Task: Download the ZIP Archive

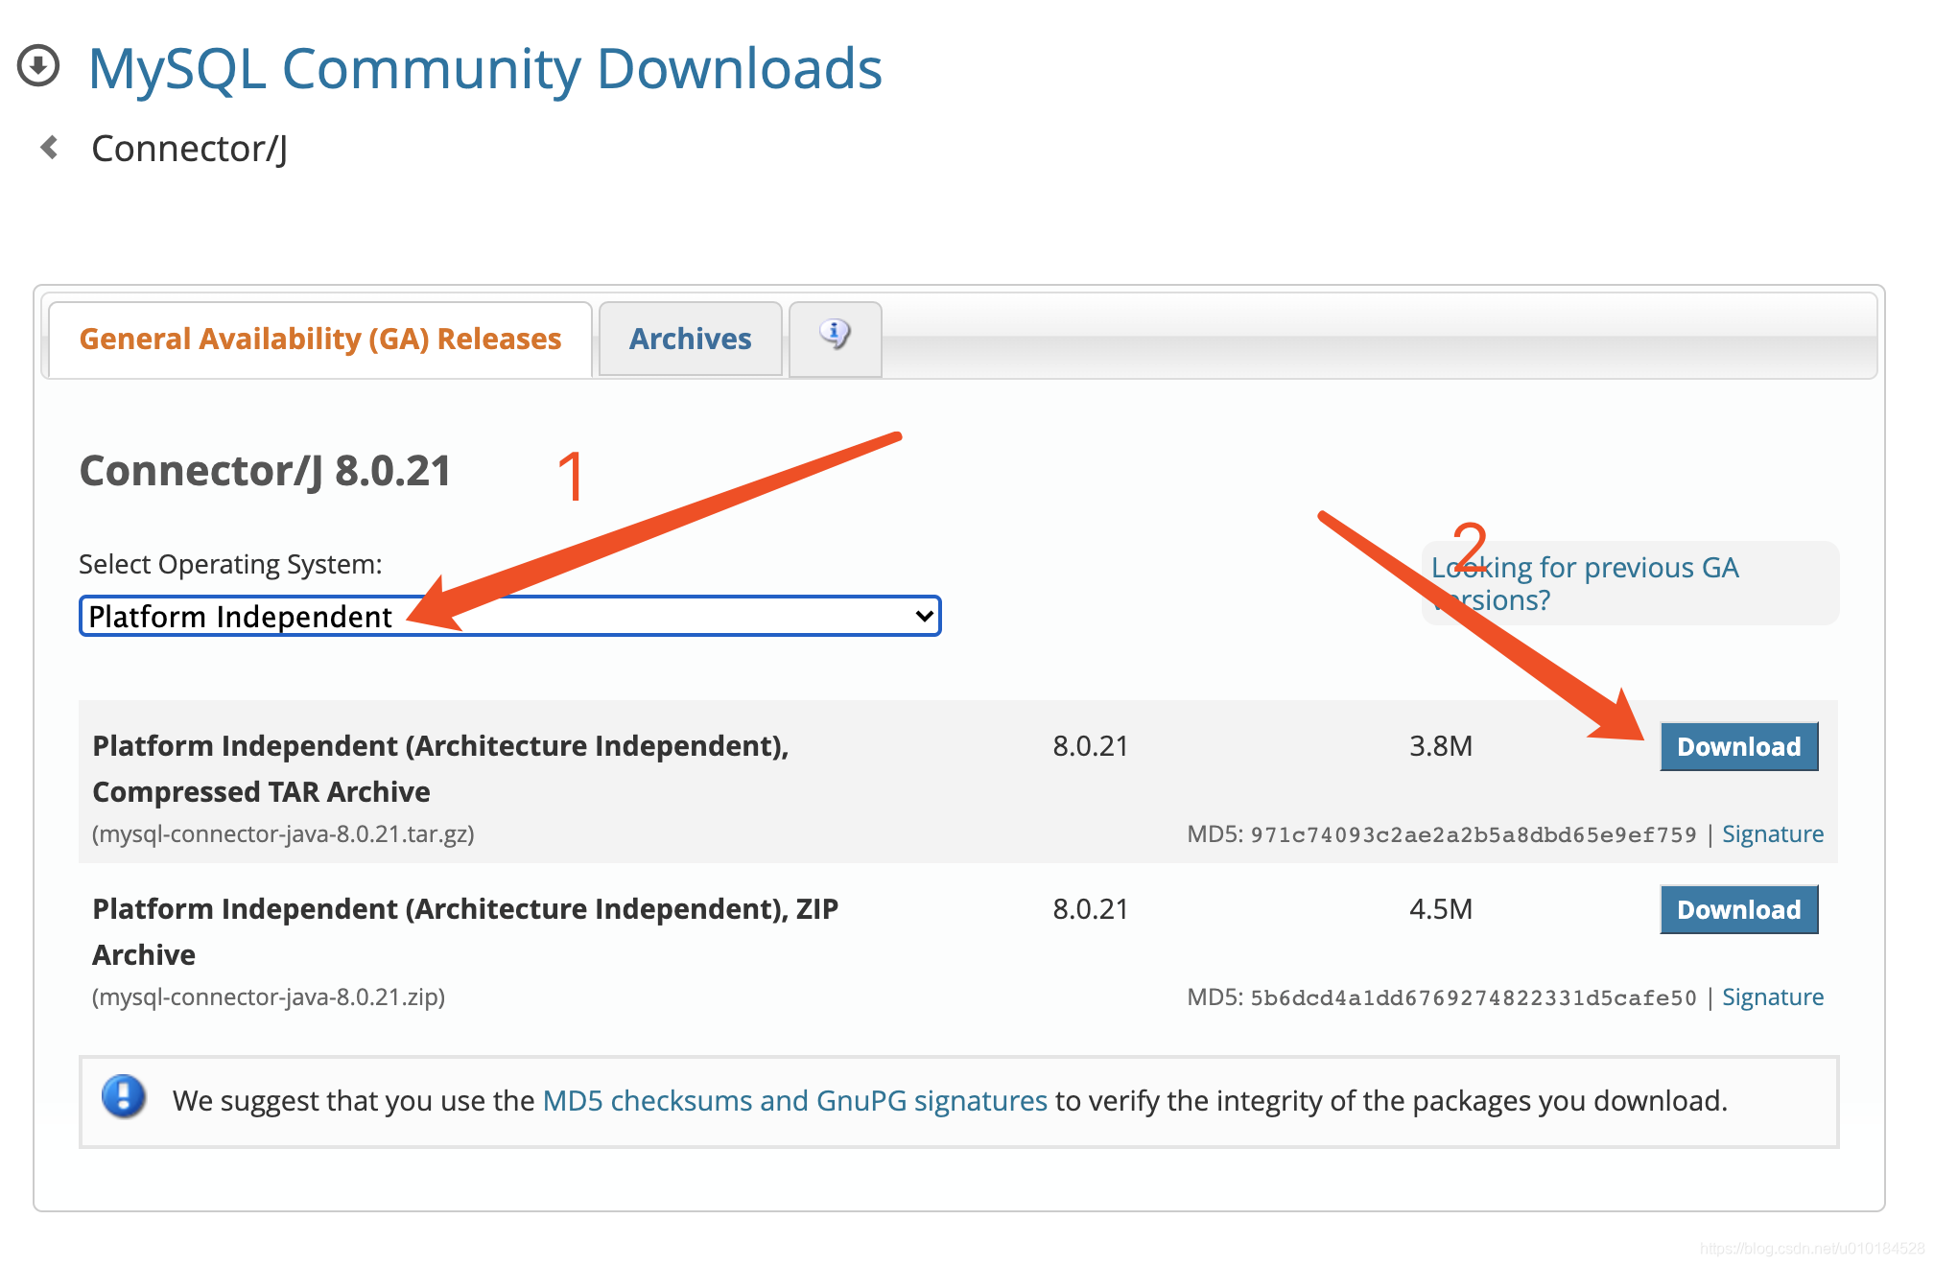Action: [1738, 909]
